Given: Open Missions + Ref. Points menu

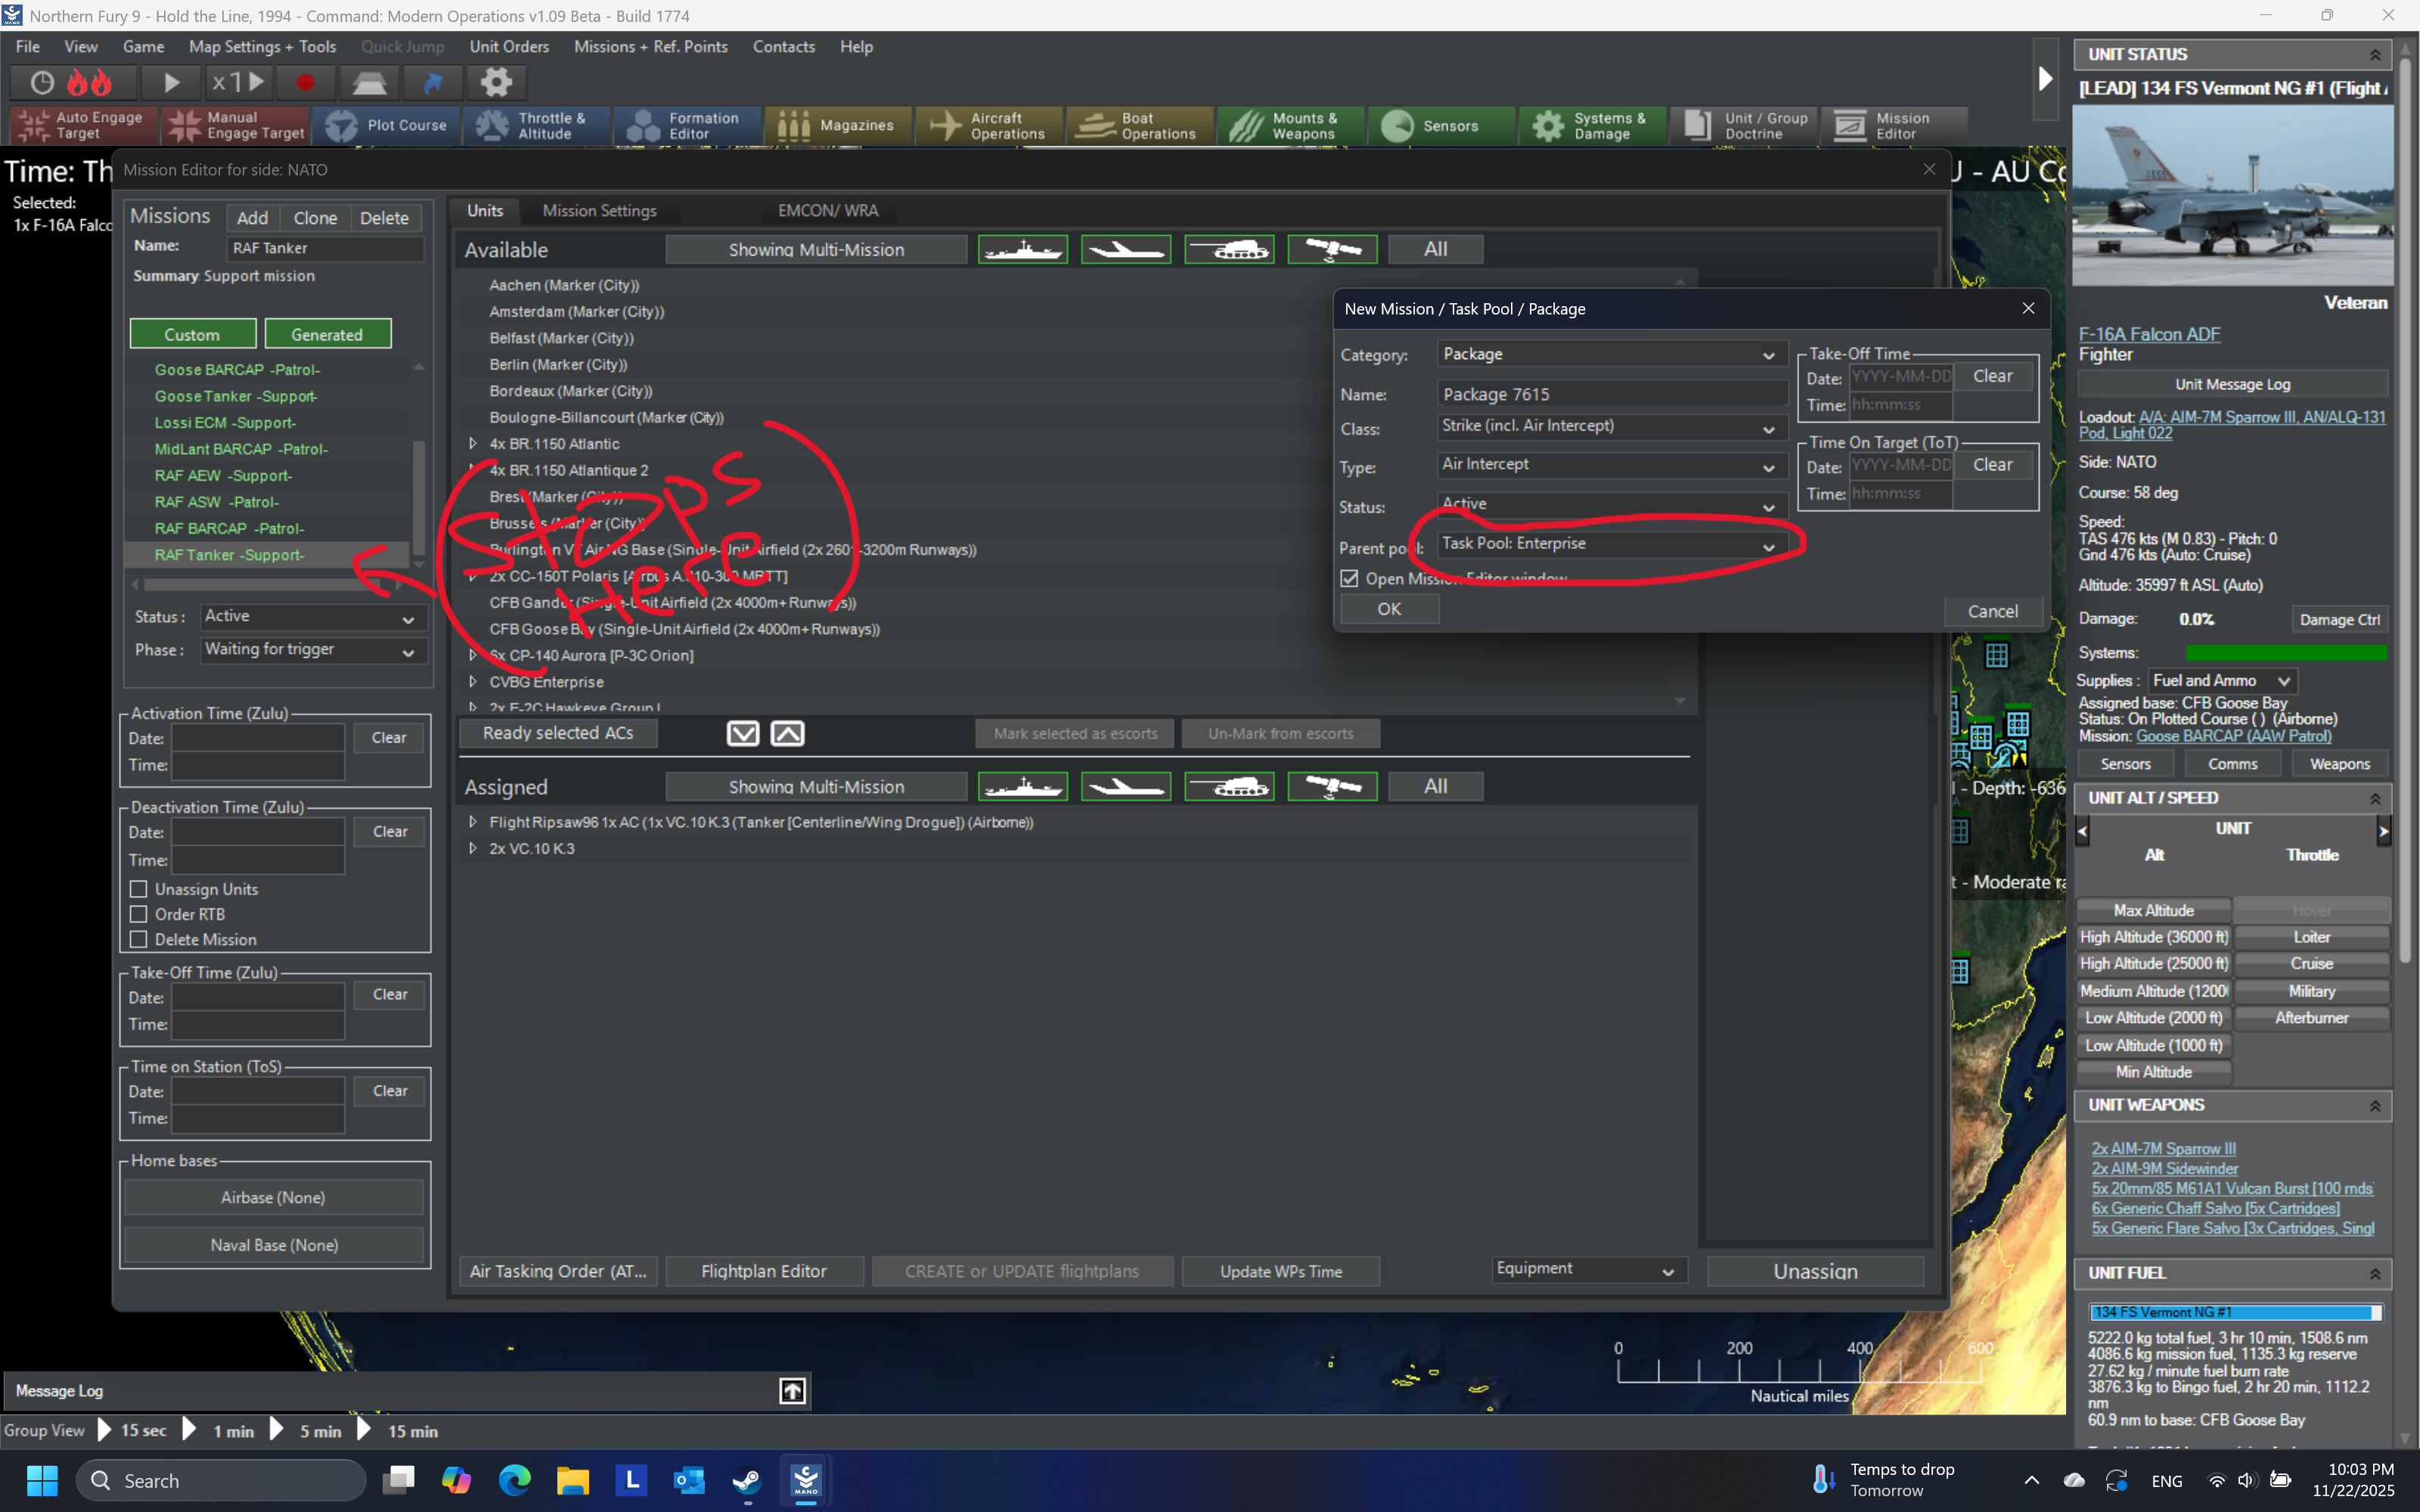Looking at the screenshot, I should tap(650, 46).
